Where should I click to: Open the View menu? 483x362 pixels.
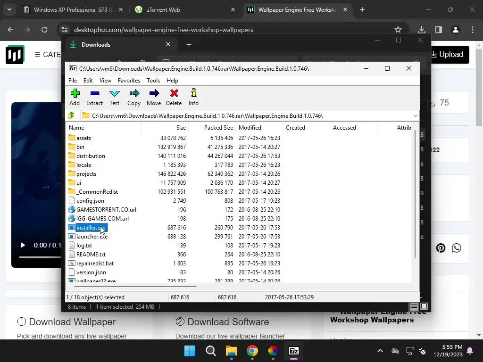pyautogui.click(x=105, y=80)
